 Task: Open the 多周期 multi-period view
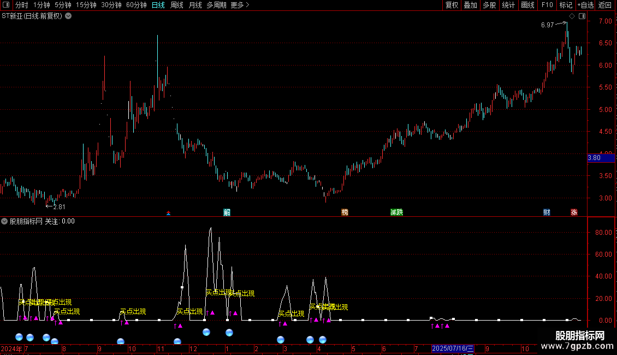tap(216, 5)
